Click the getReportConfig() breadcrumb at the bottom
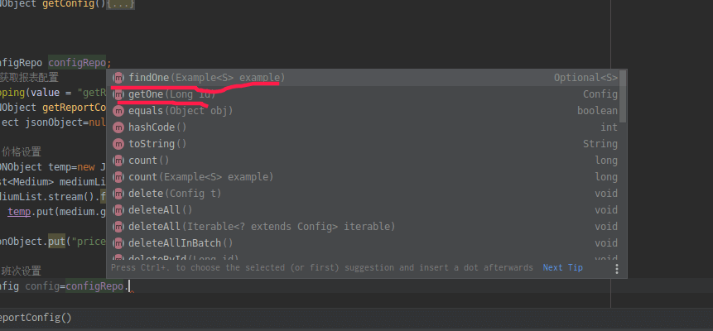Image resolution: width=713 pixels, height=331 pixels. coord(33,318)
